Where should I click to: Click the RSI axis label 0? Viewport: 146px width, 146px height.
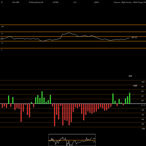point(1,50)
